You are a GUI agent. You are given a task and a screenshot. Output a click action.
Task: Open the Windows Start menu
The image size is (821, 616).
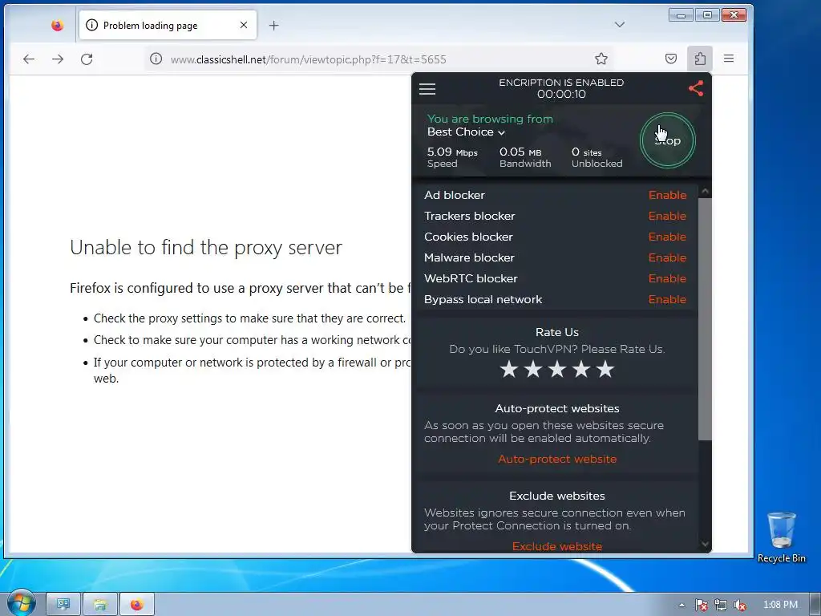pos(21,603)
